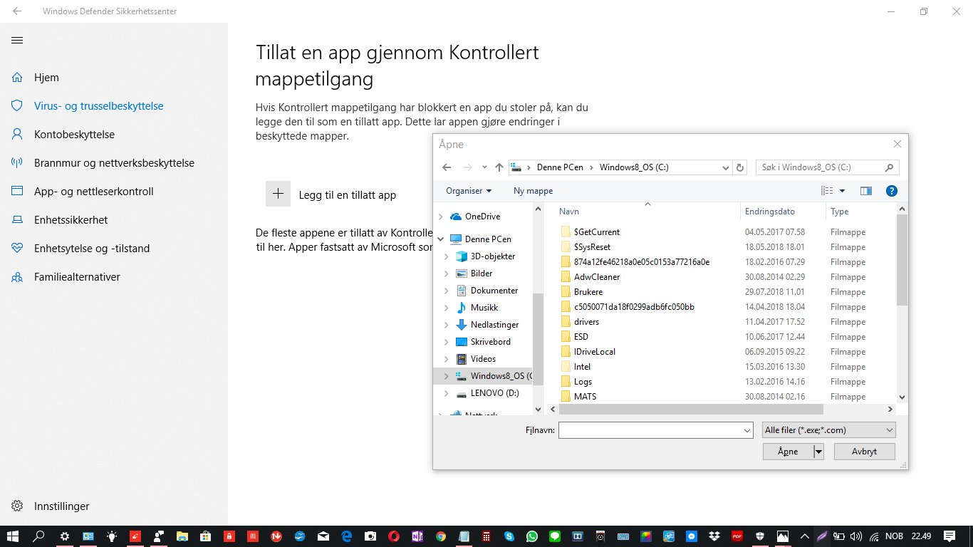Viewport: 973px width, 547px height.
Task: Open Opera browser from taskbar
Action: [394, 536]
